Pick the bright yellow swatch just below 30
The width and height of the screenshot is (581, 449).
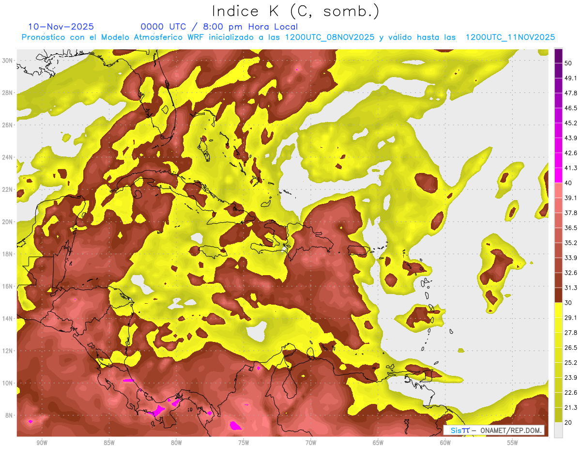tap(558, 310)
